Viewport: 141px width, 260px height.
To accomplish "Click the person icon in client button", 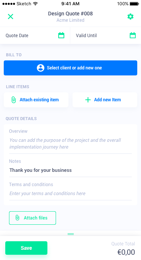I will [41, 68].
